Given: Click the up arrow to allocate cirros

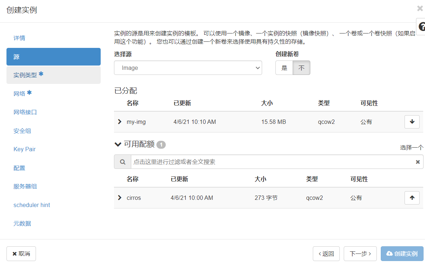Looking at the screenshot, I should (412, 198).
